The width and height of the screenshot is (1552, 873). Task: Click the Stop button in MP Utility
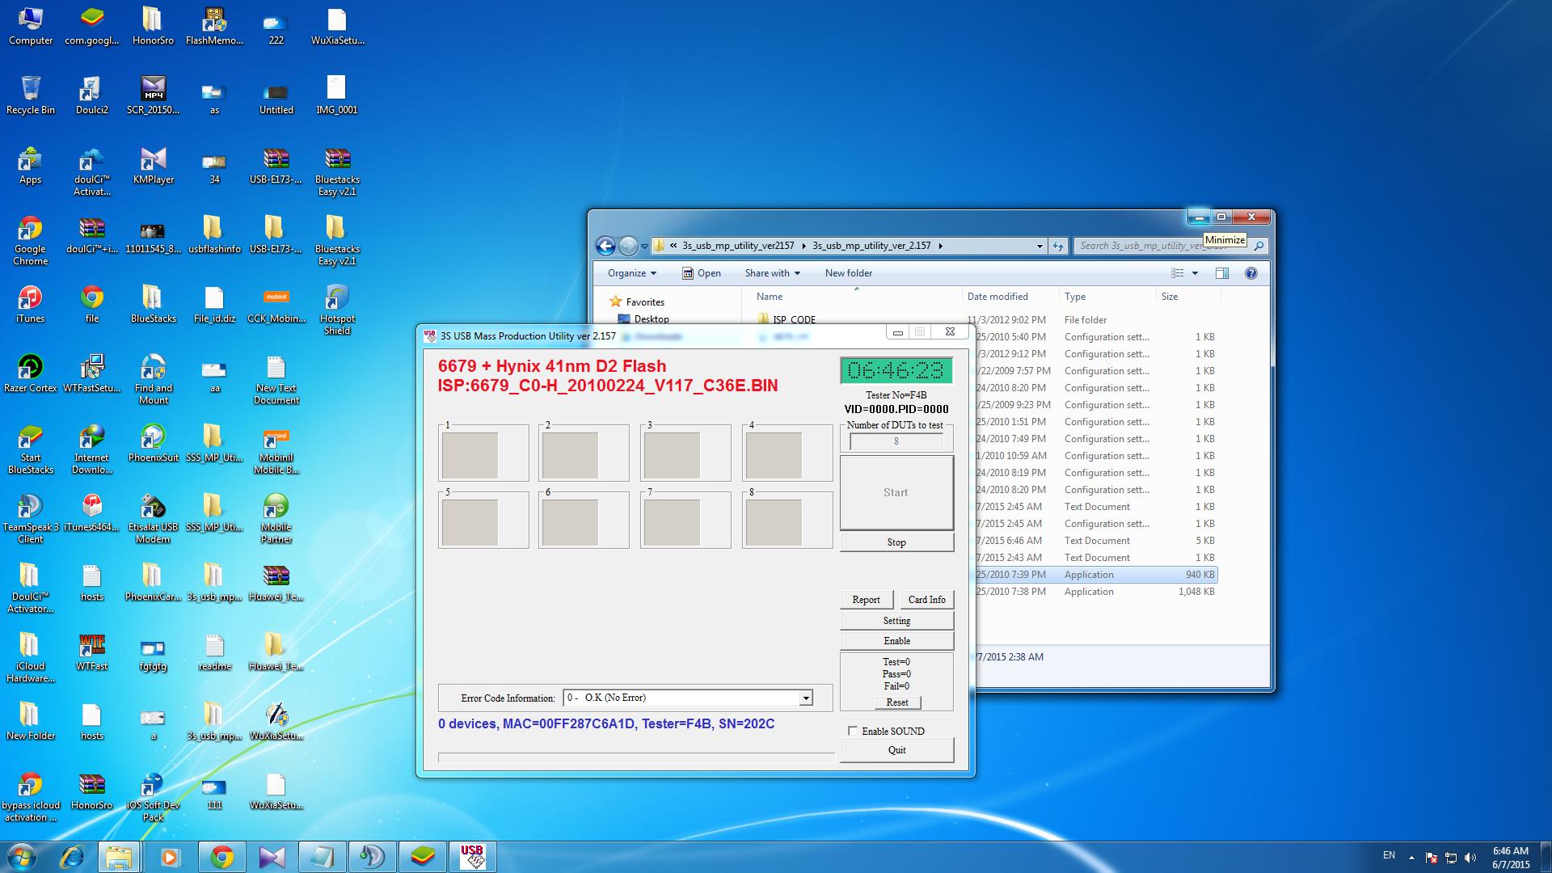pyautogui.click(x=896, y=542)
